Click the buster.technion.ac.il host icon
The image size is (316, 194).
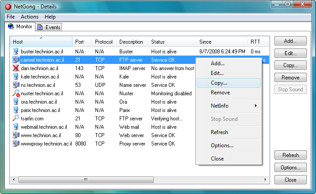click(x=16, y=52)
